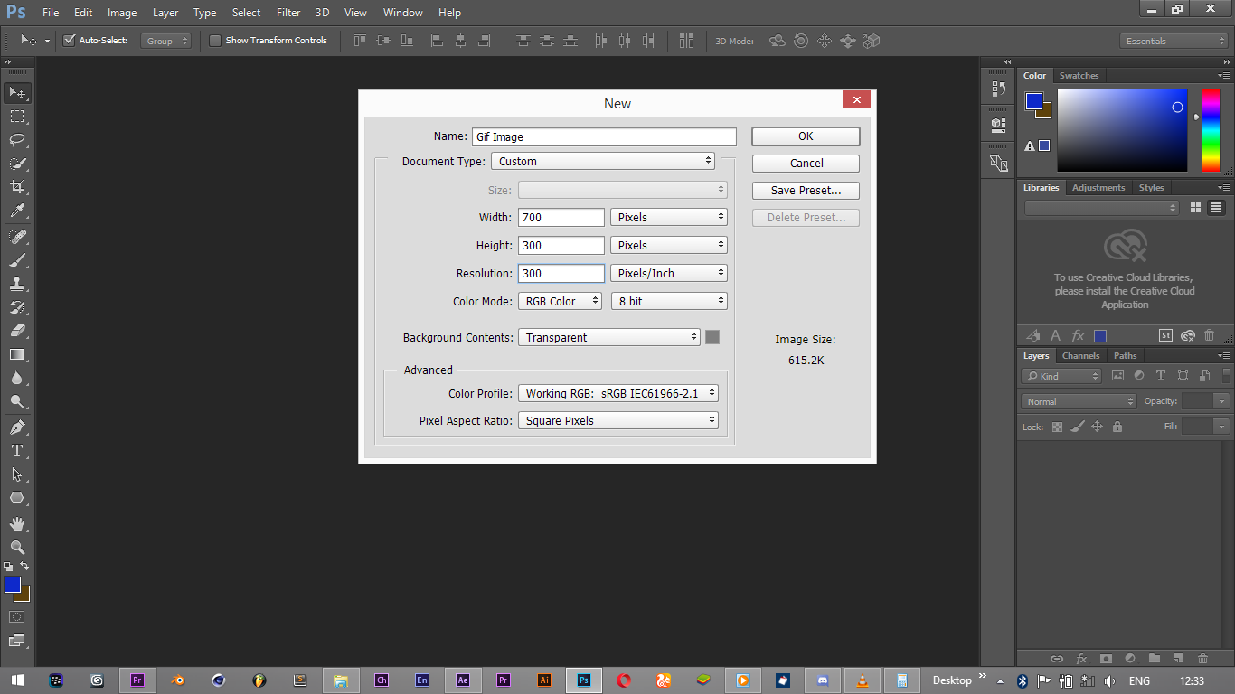
Task: Select the Gradient tool
Action: click(17, 354)
